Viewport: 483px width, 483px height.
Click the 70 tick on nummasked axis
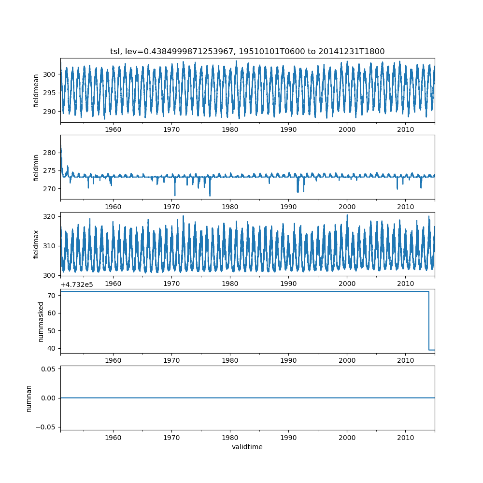53,295
